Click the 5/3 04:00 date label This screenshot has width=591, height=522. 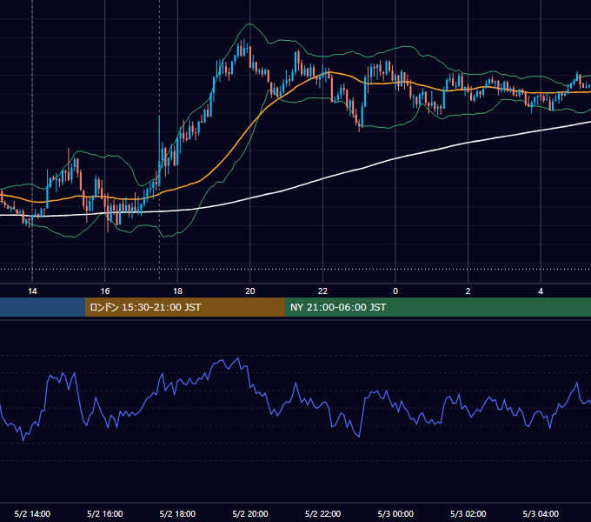click(x=541, y=513)
